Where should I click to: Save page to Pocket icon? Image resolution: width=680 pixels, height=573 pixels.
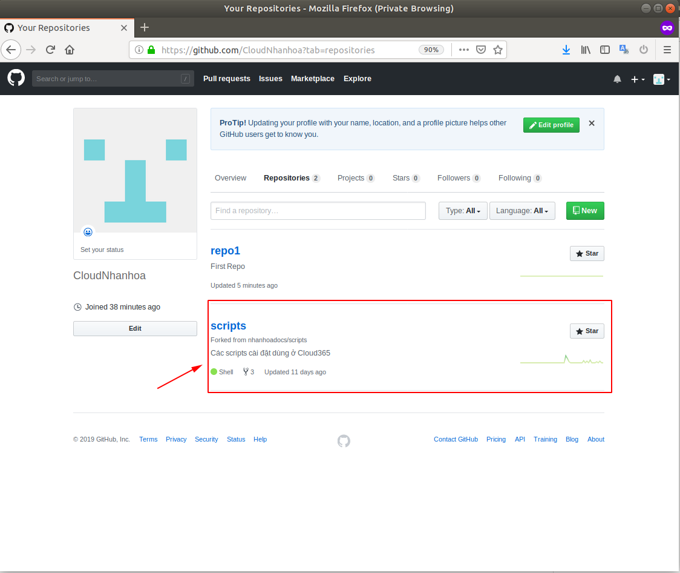pyautogui.click(x=481, y=50)
